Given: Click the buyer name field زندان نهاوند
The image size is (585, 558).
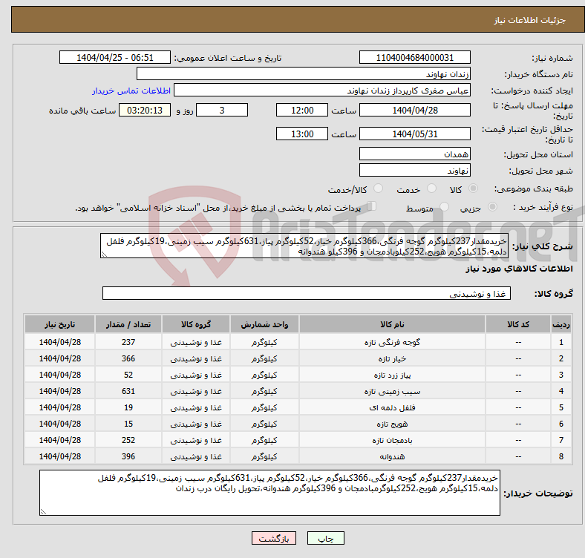Looking at the screenshot, I should coord(304,74).
